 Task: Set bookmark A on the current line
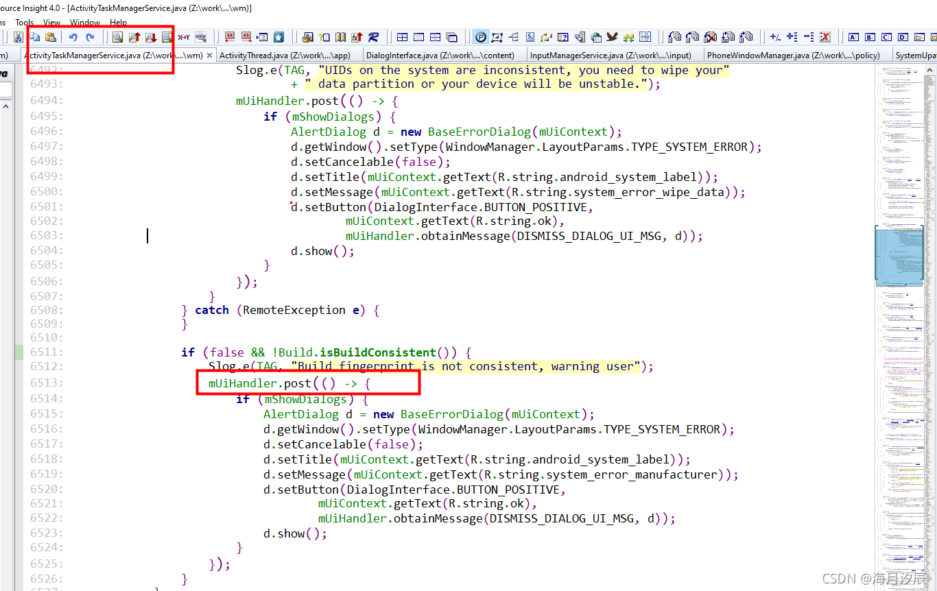853,37
